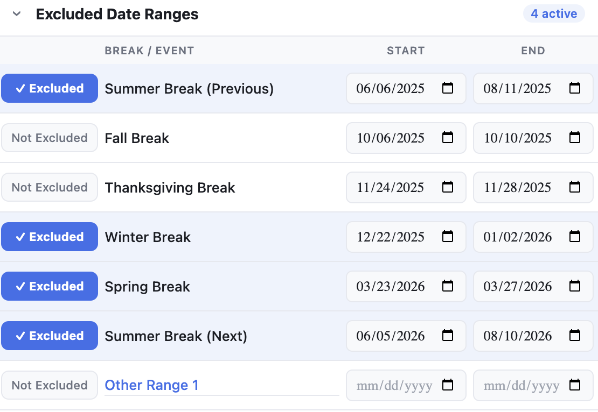Open Other Range 1 start date calendar dropdown
The width and height of the screenshot is (598, 412).
click(x=448, y=385)
